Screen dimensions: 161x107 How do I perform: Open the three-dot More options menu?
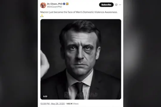[x=120, y=5]
